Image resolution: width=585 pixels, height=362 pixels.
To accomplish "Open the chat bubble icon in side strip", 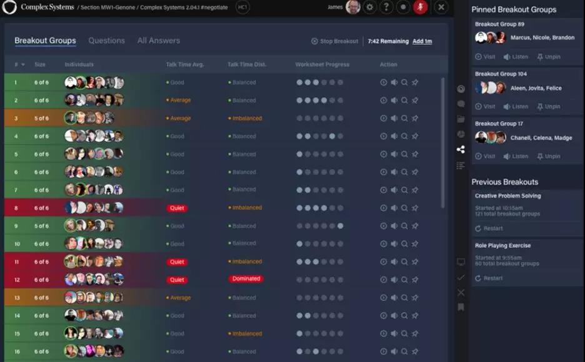I will click(x=461, y=104).
